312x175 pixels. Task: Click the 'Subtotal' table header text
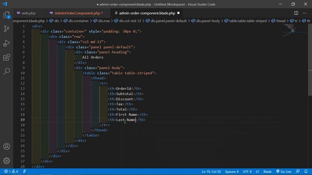point(124,94)
